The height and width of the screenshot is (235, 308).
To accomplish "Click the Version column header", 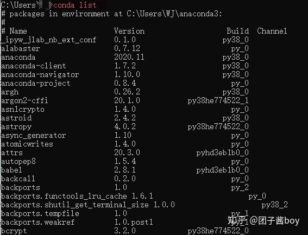I will pos(129,31).
